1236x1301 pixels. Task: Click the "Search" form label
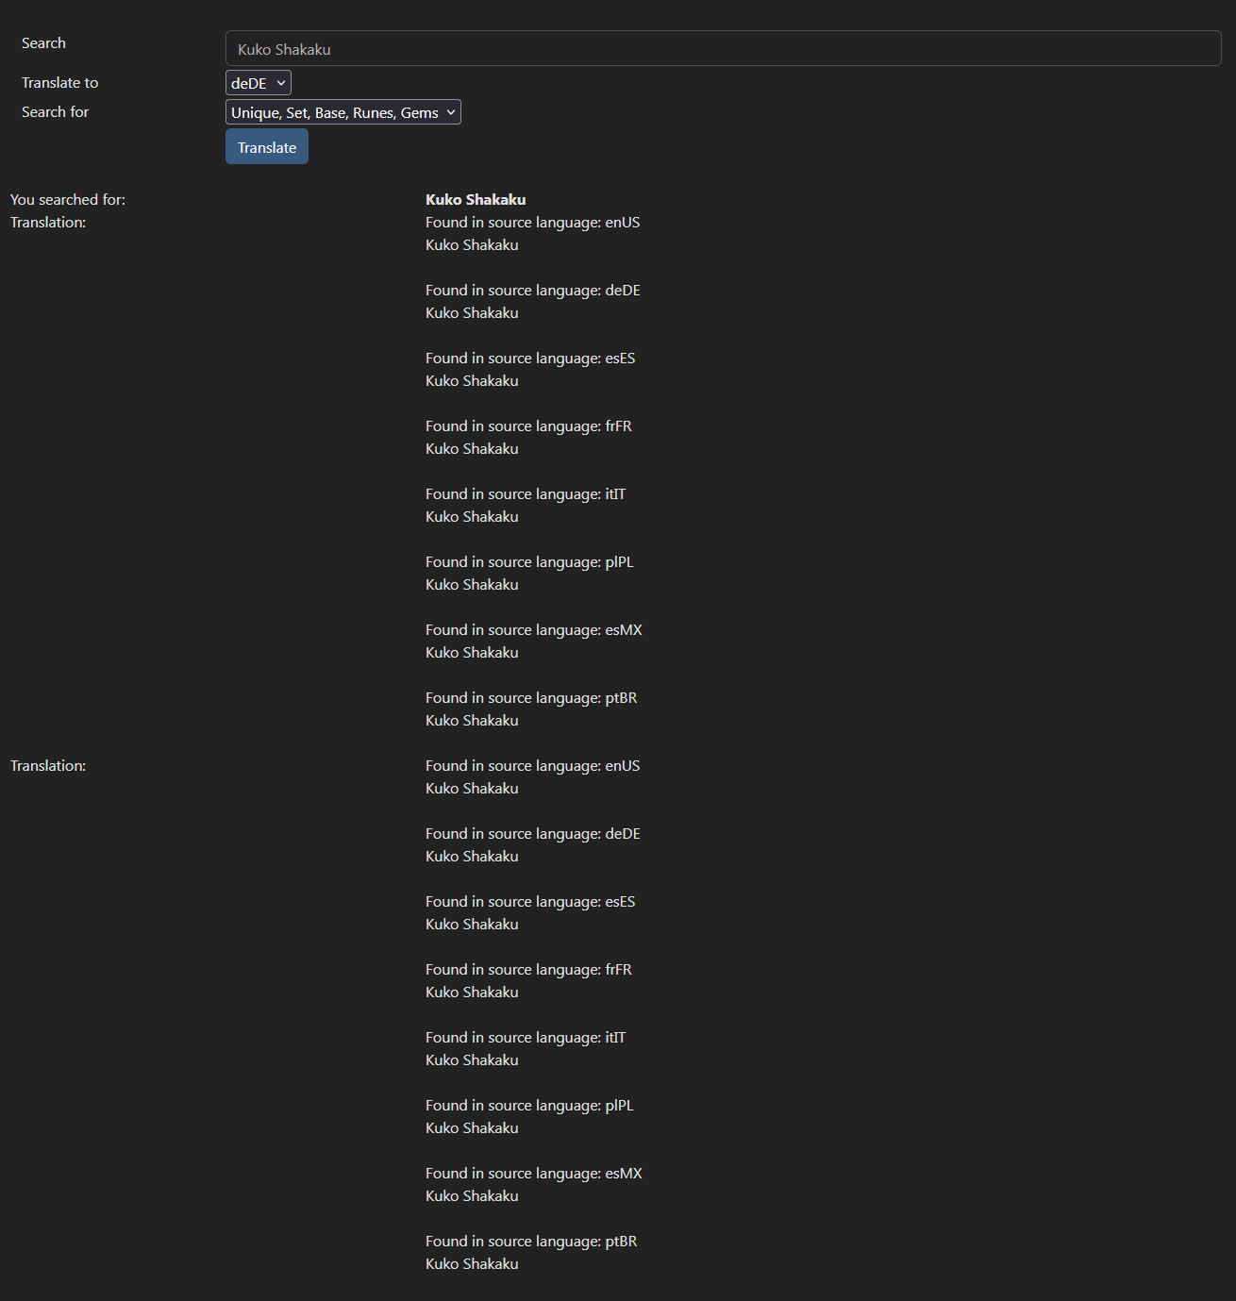coord(43,43)
